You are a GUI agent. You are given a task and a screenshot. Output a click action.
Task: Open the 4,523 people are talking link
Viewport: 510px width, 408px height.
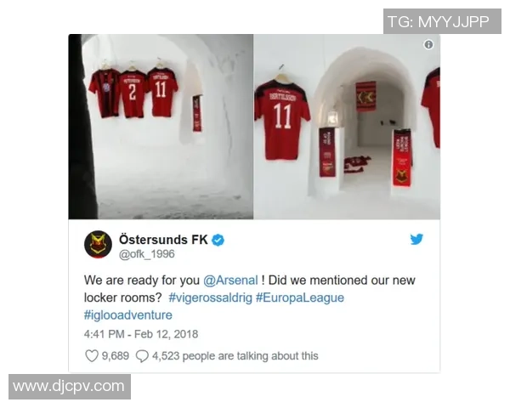coord(235,356)
